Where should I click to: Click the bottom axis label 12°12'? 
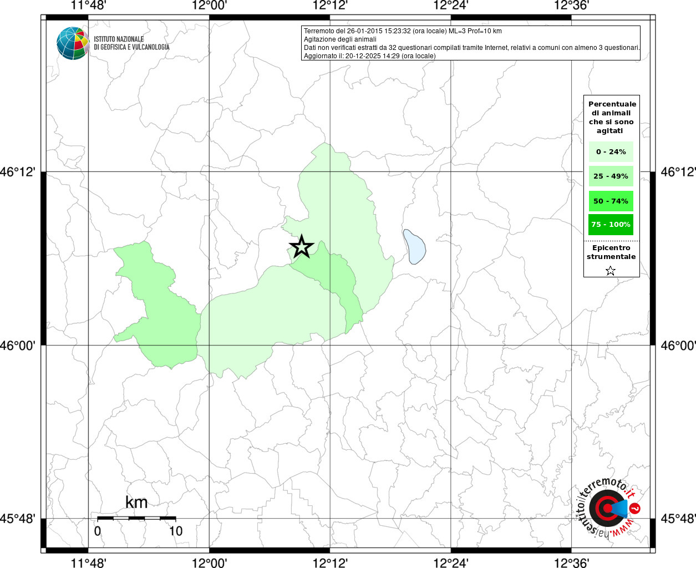pos(330,563)
